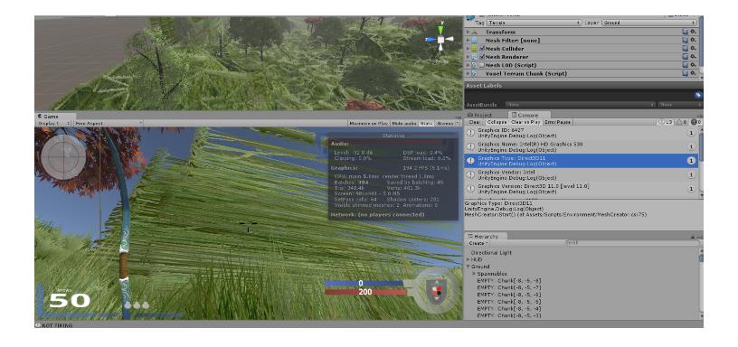The height and width of the screenshot is (347, 738).
Task: Open the Create dropdown in Hierarchy
Action: pos(478,244)
